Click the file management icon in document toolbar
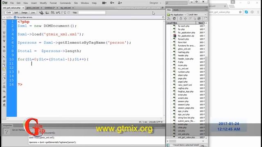This screenshot has width=262, height=147. coord(52,13)
